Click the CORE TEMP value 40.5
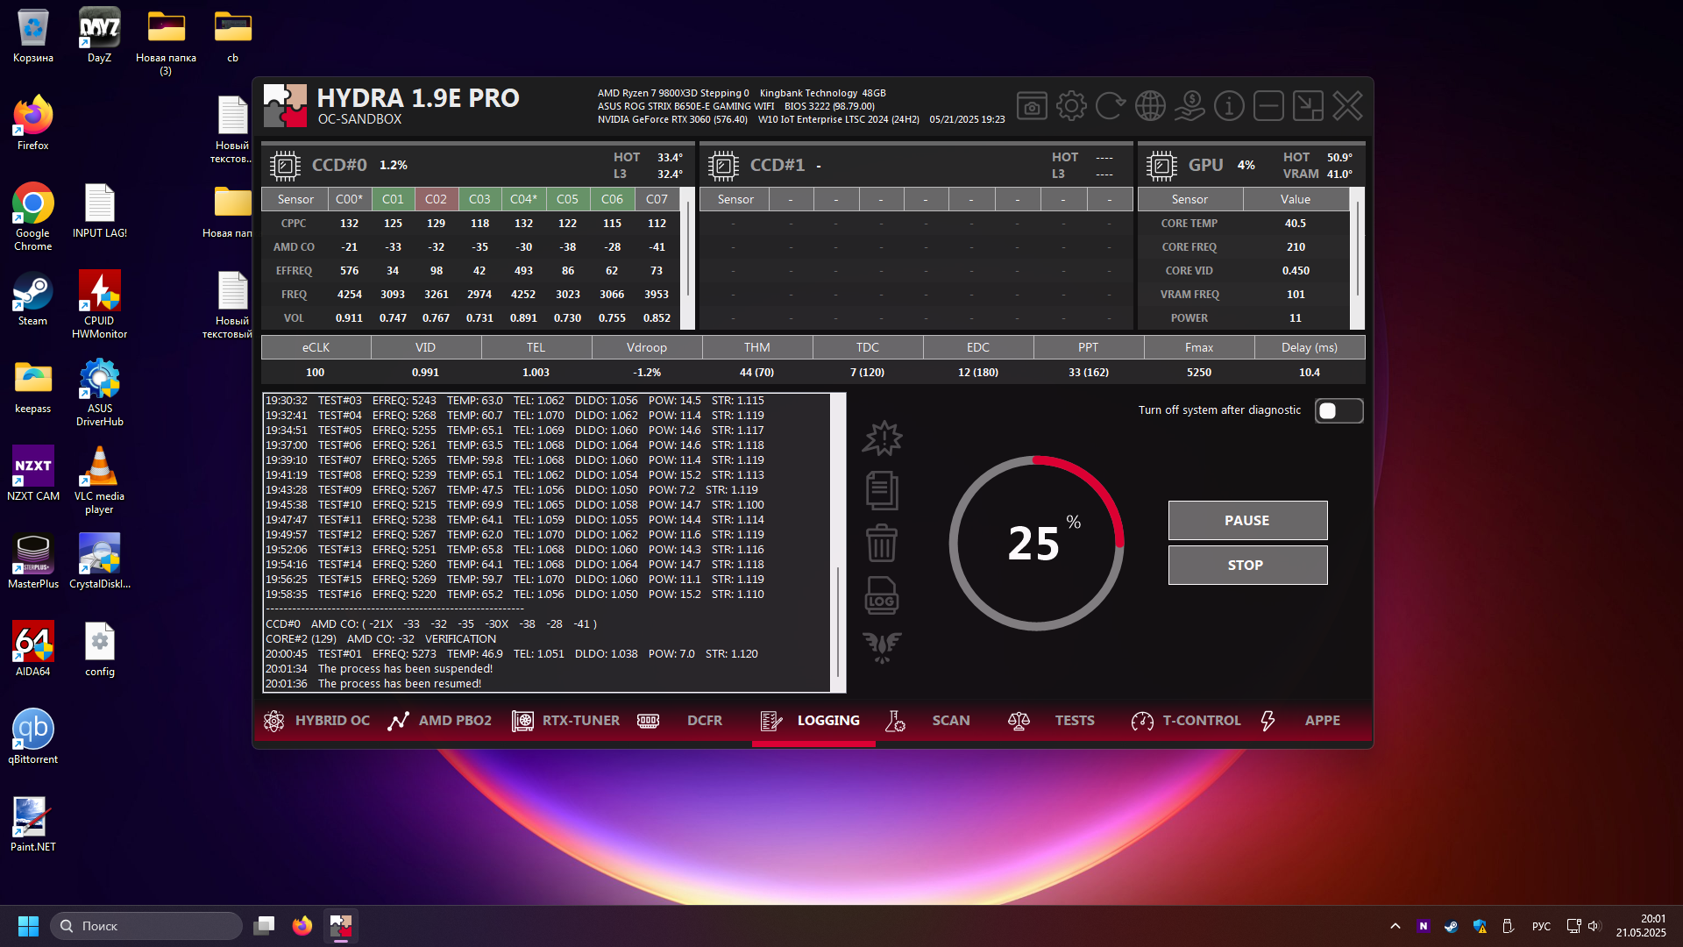Viewport: 1683px width, 947px height. click(x=1295, y=224)
